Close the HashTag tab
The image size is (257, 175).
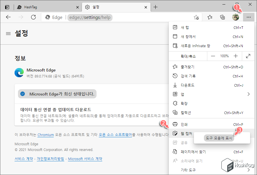point(77,7)
